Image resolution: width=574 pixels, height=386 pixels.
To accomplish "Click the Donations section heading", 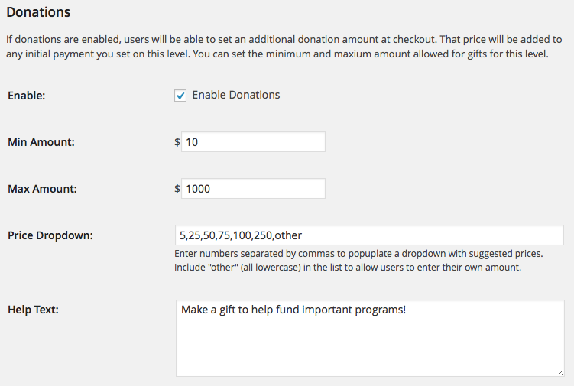I will (x=38, y=12).
